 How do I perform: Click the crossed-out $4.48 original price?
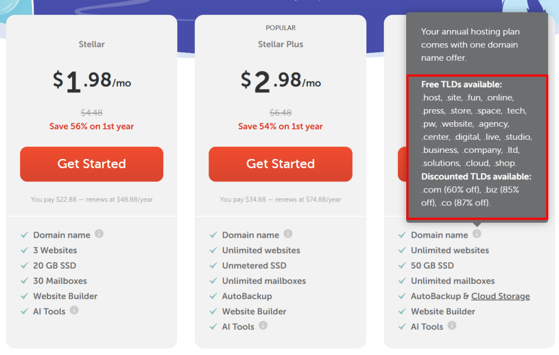(91, 113)
